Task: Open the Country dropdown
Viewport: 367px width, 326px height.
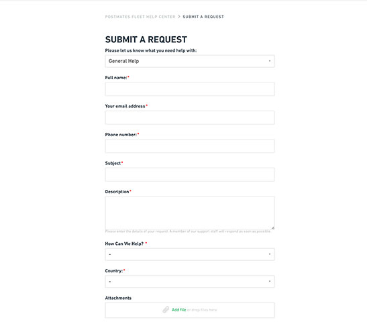Action: click(x=190, y=282)
